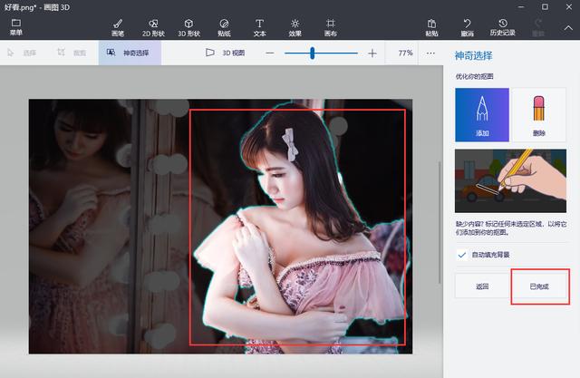This screenshot has height=378, width=580.
Task: Zoom in with the plus button
Action: [372, 53]
